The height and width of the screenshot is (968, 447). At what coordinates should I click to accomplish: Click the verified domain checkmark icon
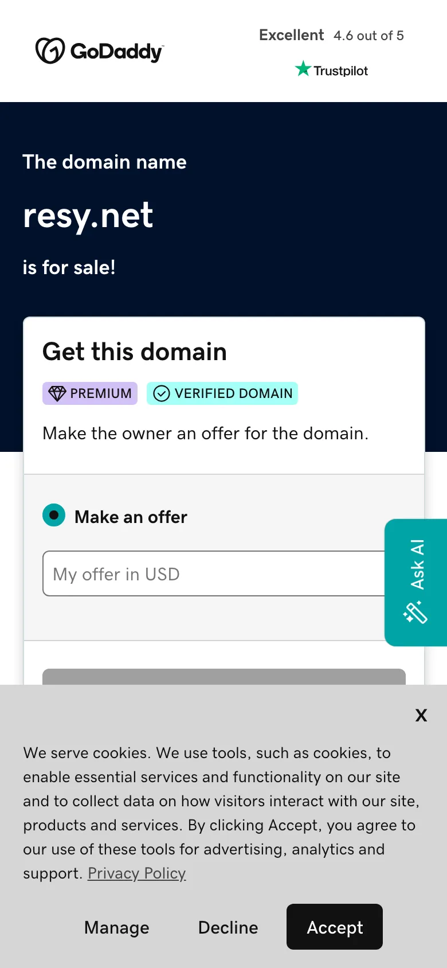click(162, 393)
